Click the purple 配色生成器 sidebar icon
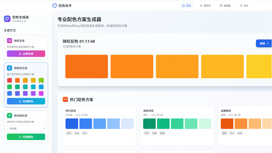The height and width of the screenshot is (153, 272). (7, 19)
